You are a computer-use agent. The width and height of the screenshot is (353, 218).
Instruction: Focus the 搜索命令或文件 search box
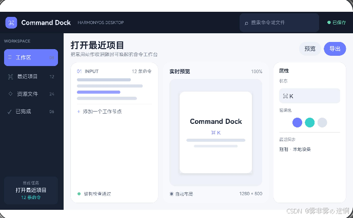click(279, 23)
